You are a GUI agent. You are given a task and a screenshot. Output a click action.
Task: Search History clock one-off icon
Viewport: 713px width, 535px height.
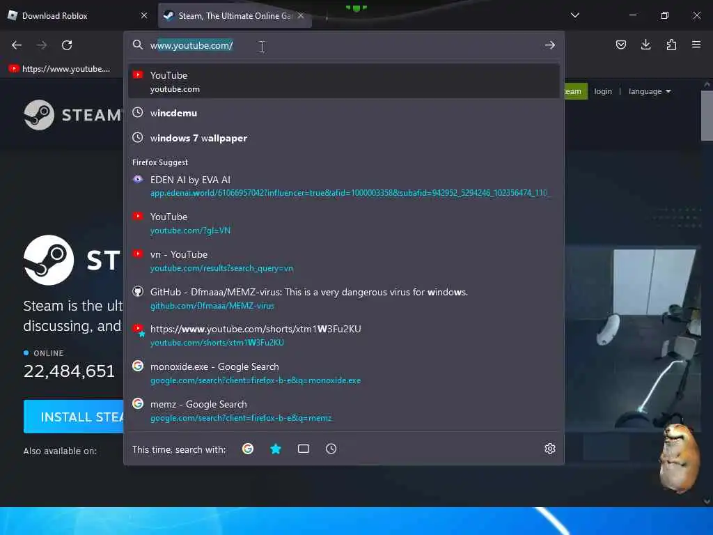click(x=331, y=449)
